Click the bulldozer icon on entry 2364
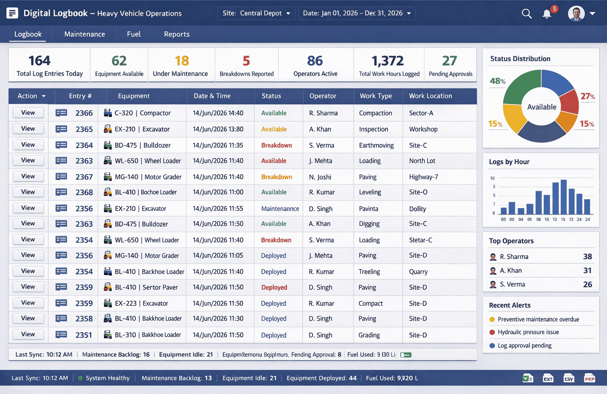607x394 pixels. 107,145
